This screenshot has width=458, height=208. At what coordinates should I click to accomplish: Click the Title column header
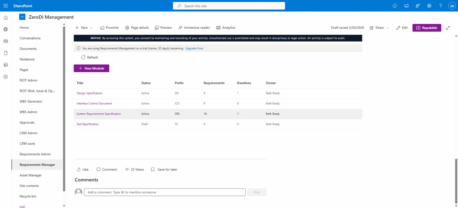pyautogui.click(x=80, y=83)
